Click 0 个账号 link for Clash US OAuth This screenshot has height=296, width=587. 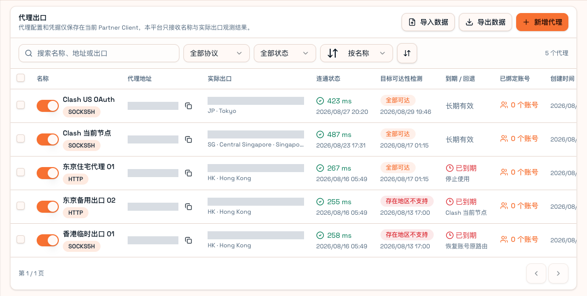519,105
